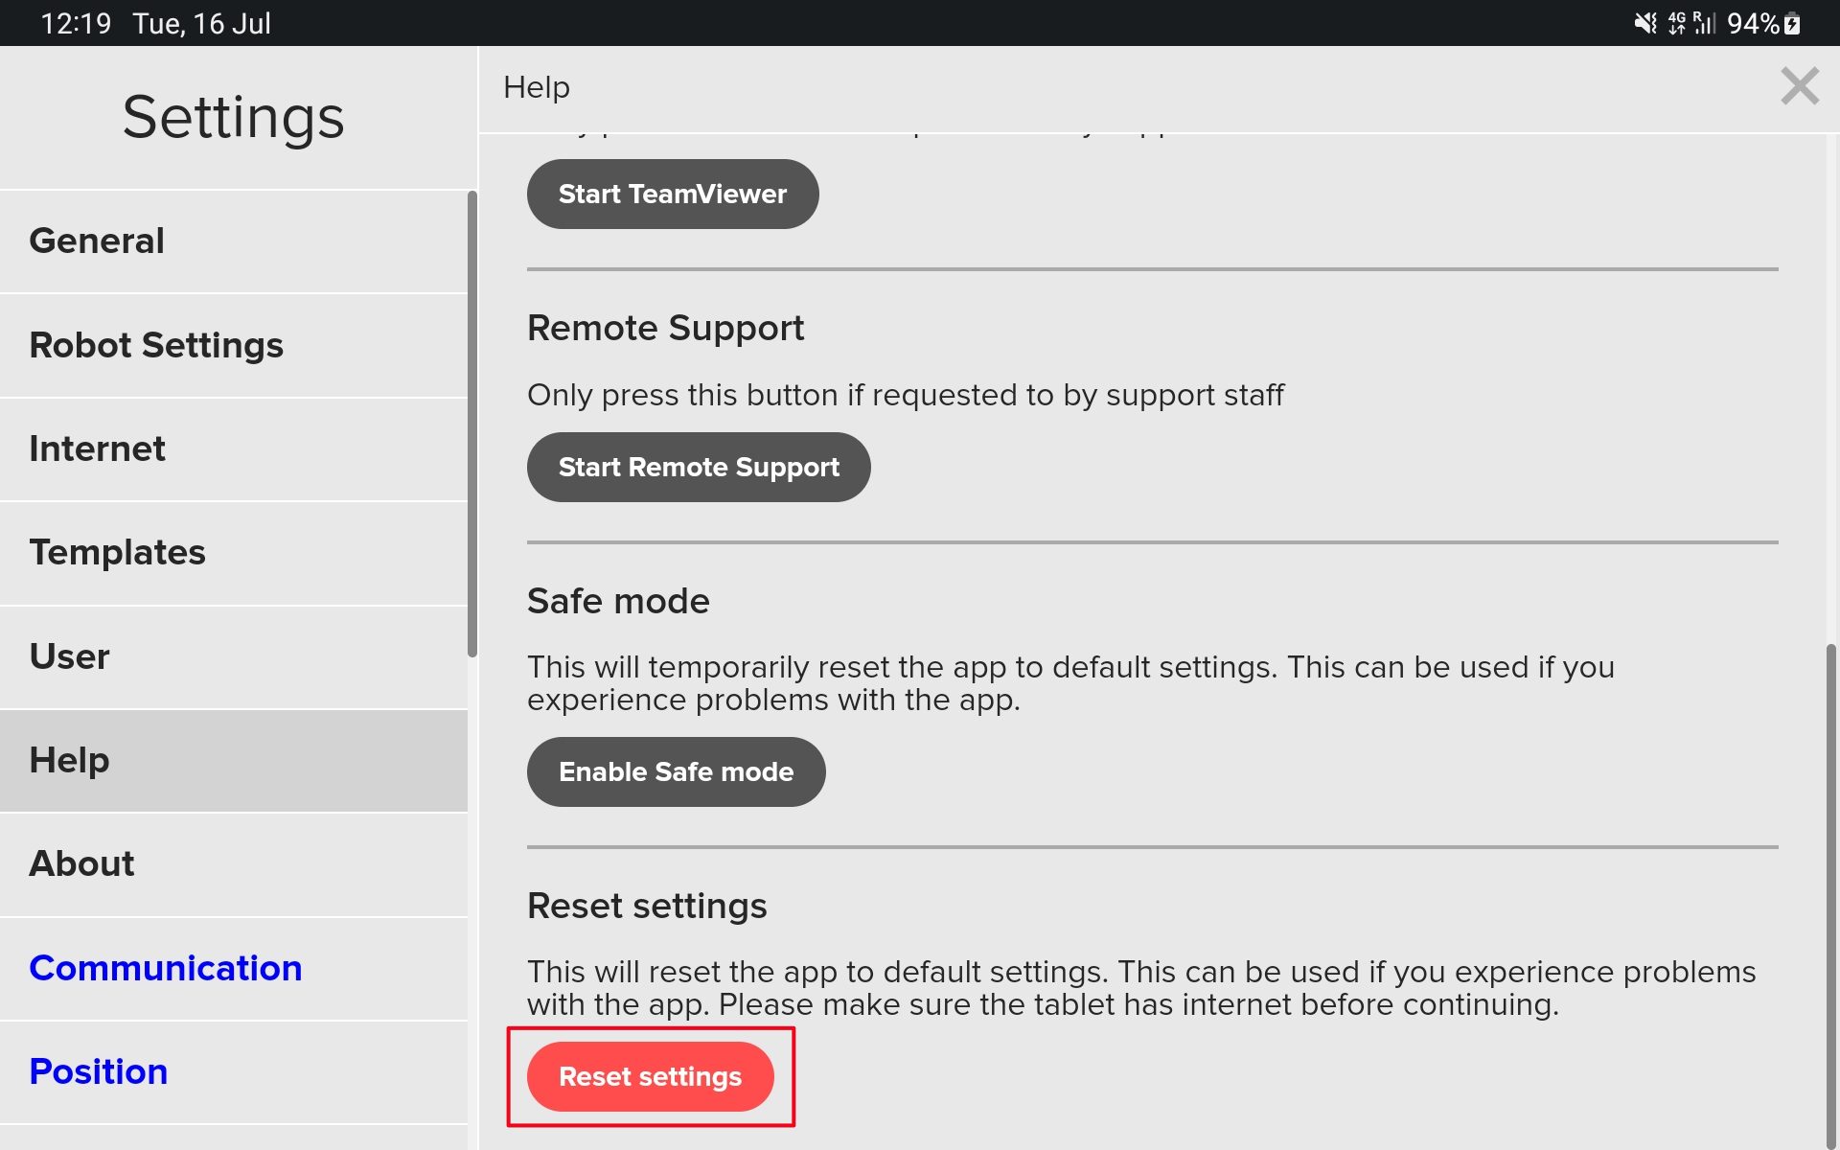Start TeamViewer session button
The width and height of the screenshot is (1840, 1150).
(673, 195)
